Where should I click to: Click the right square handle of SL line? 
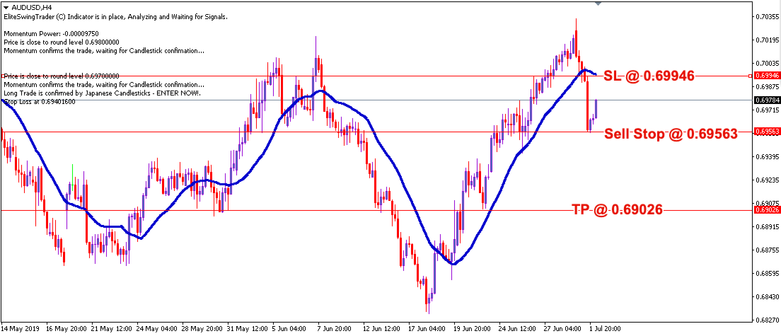pyautogui.click(x=750, y=76)
